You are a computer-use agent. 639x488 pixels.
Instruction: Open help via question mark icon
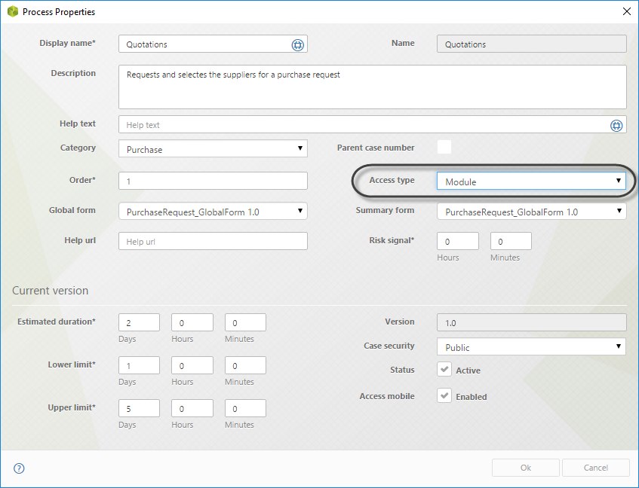tap(20, 468)
